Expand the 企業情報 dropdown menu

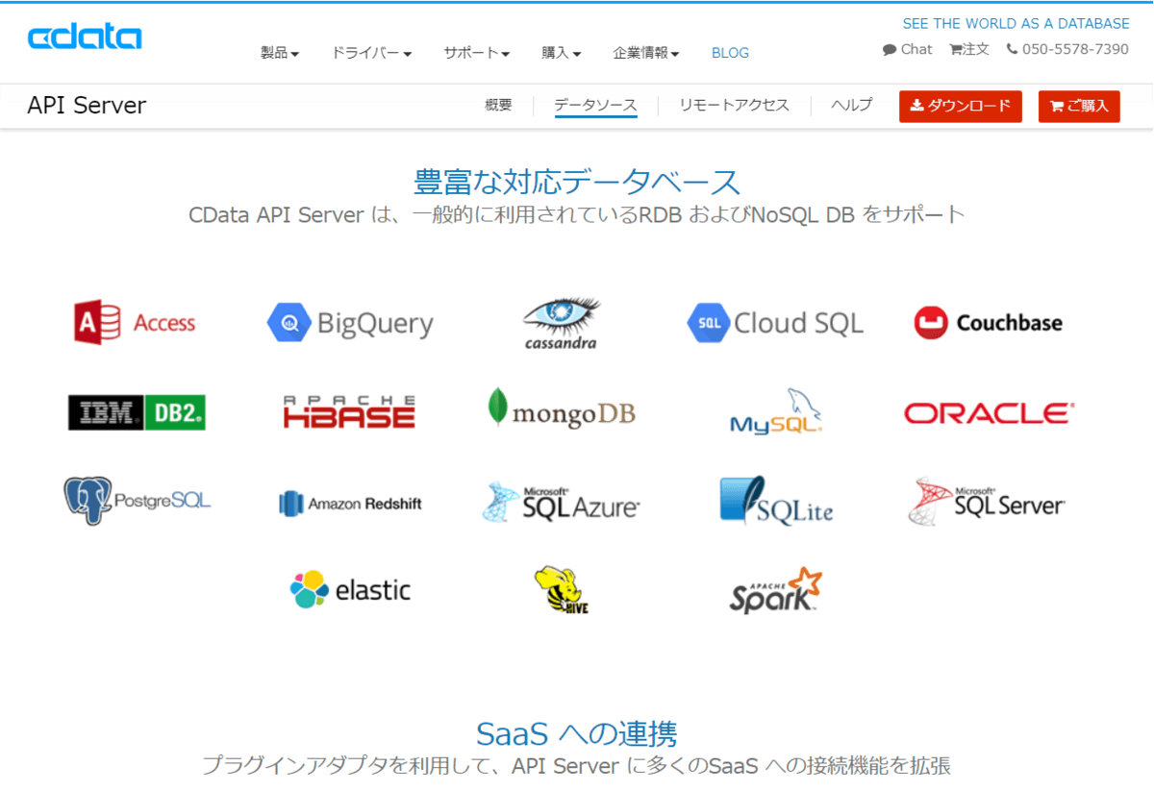click(646, 53)
